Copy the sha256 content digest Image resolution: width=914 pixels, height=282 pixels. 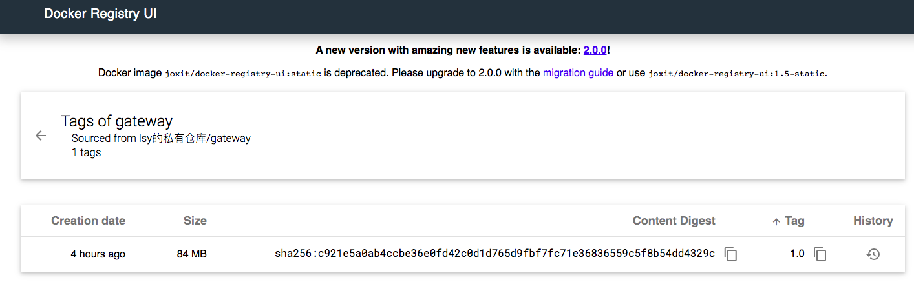coord(730,254)
